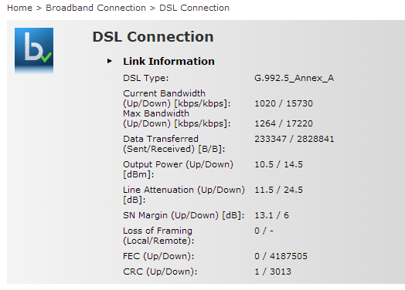Click the Line Attenuation value 11.5 / 24.5
Screen dimensions: 405x290
click(x=278, y=190)
